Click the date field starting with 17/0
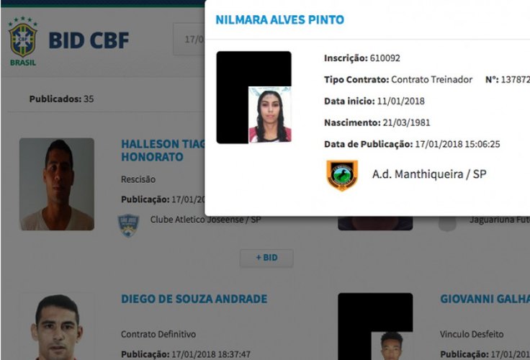Screen dimensions: 530x360 point(189,39)
